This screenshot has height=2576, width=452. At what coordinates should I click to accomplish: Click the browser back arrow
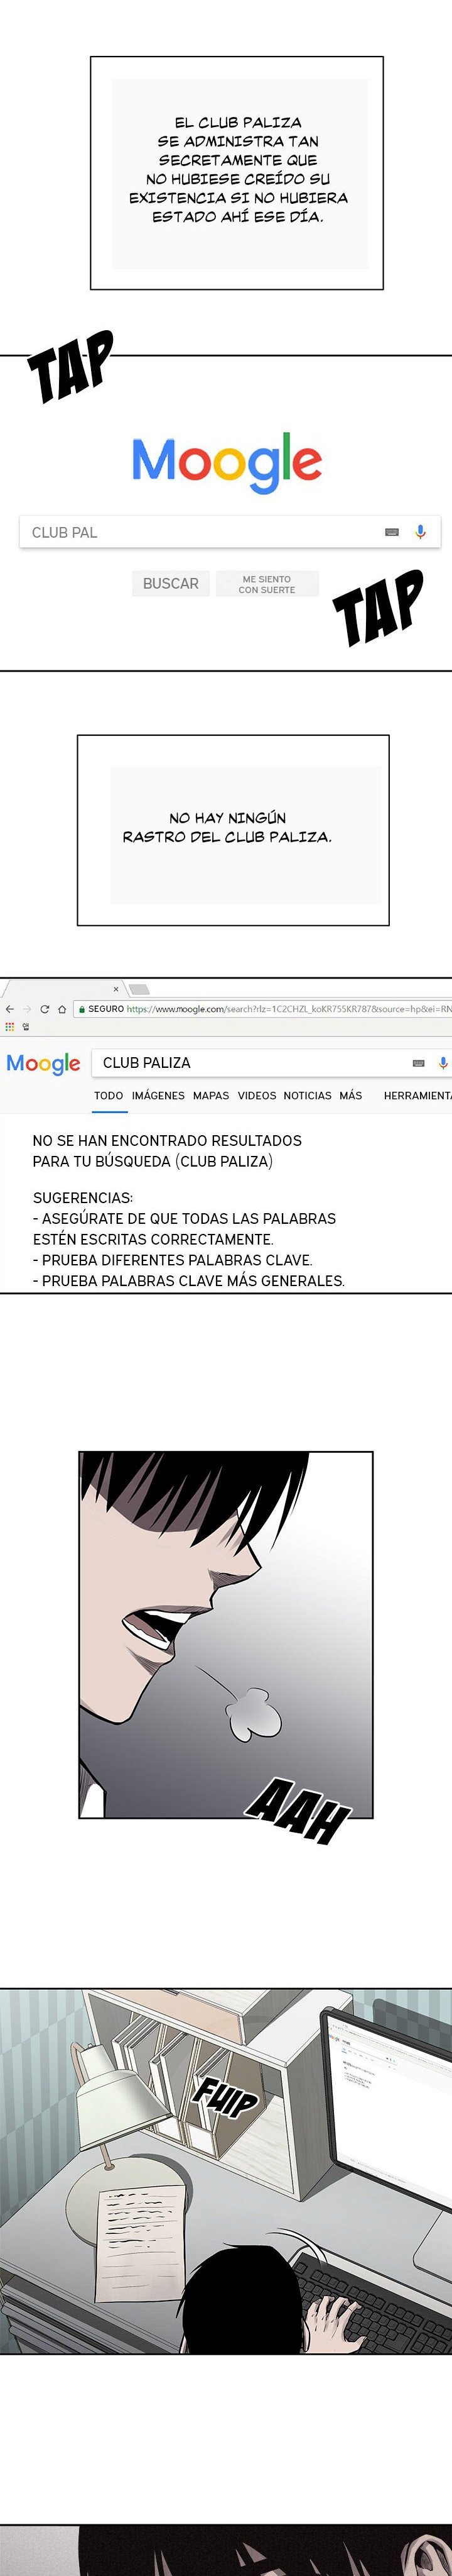tap(10, 1009)
